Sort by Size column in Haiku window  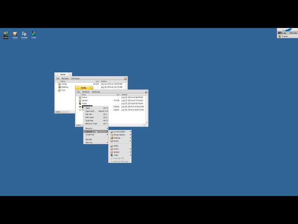[x=113, y=95]
